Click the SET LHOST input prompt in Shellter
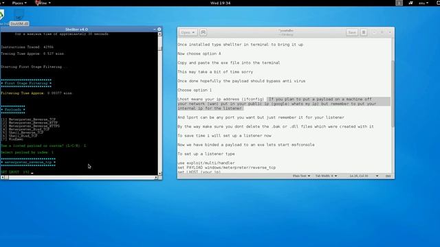 click(17, 172)
